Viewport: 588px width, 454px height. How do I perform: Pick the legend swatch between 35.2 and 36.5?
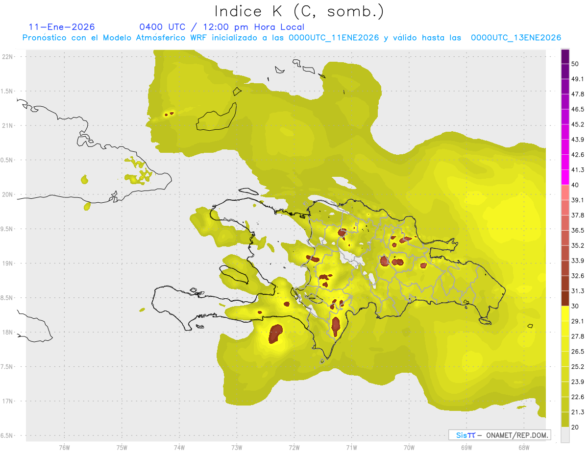coord(565,238)
